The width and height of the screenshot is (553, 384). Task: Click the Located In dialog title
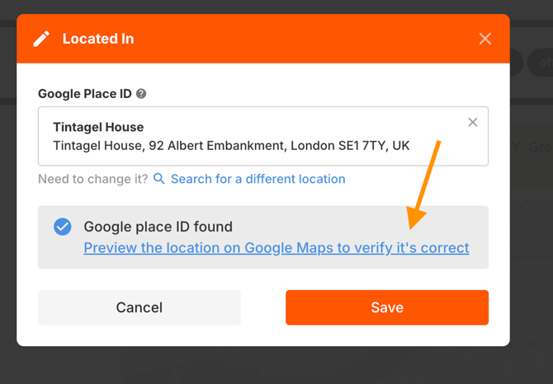(98, 39)
